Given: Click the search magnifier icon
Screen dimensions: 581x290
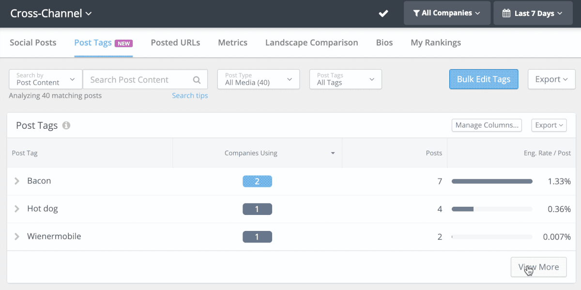Looking at the screenshot, I should (197, 80).
